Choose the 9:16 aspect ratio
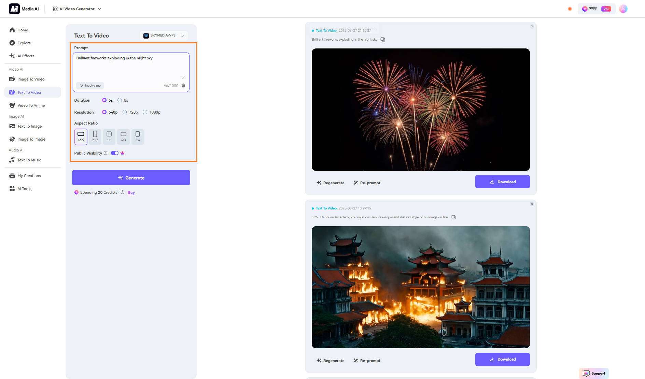Image resolution: width=645 pixels, height=379 pixels. pos(95,136)
